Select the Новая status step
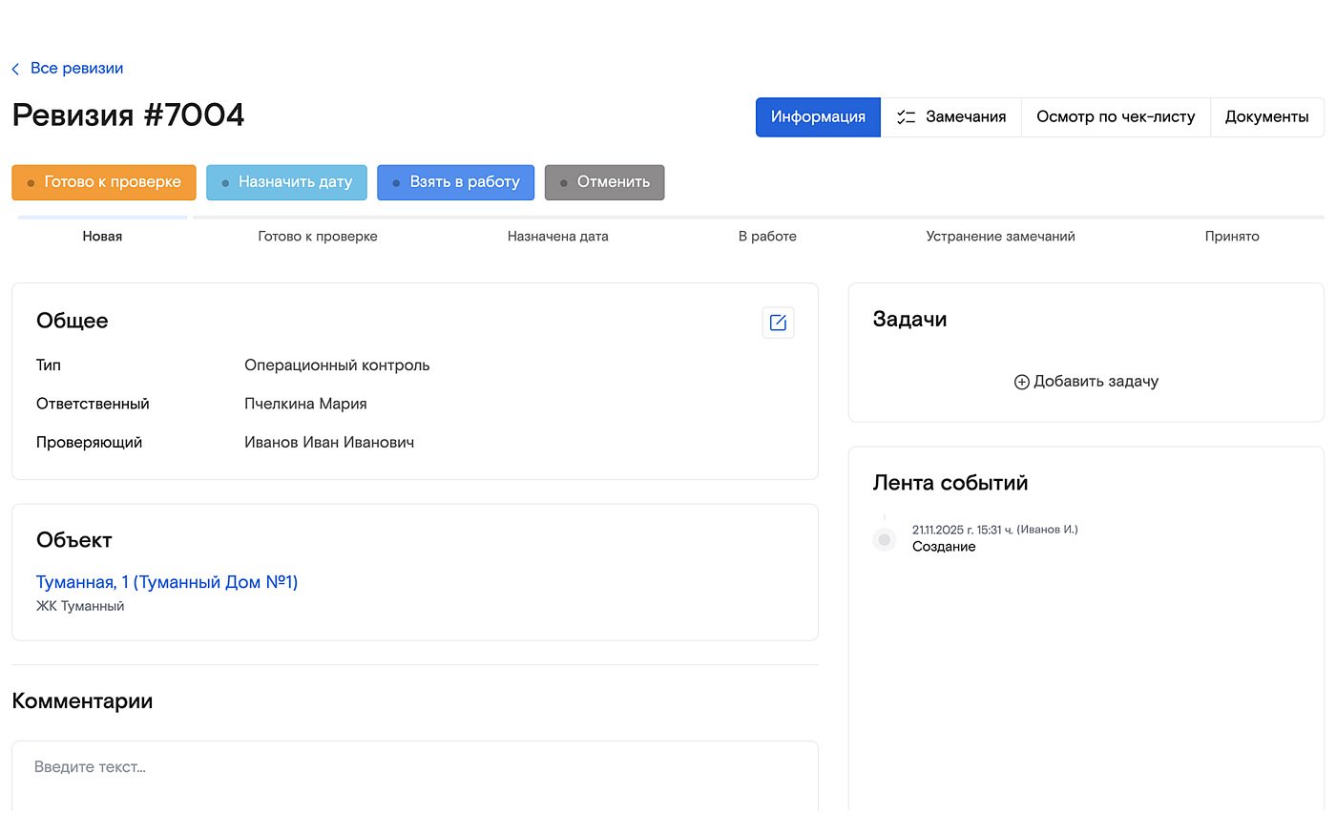 (x=102, y=237)
